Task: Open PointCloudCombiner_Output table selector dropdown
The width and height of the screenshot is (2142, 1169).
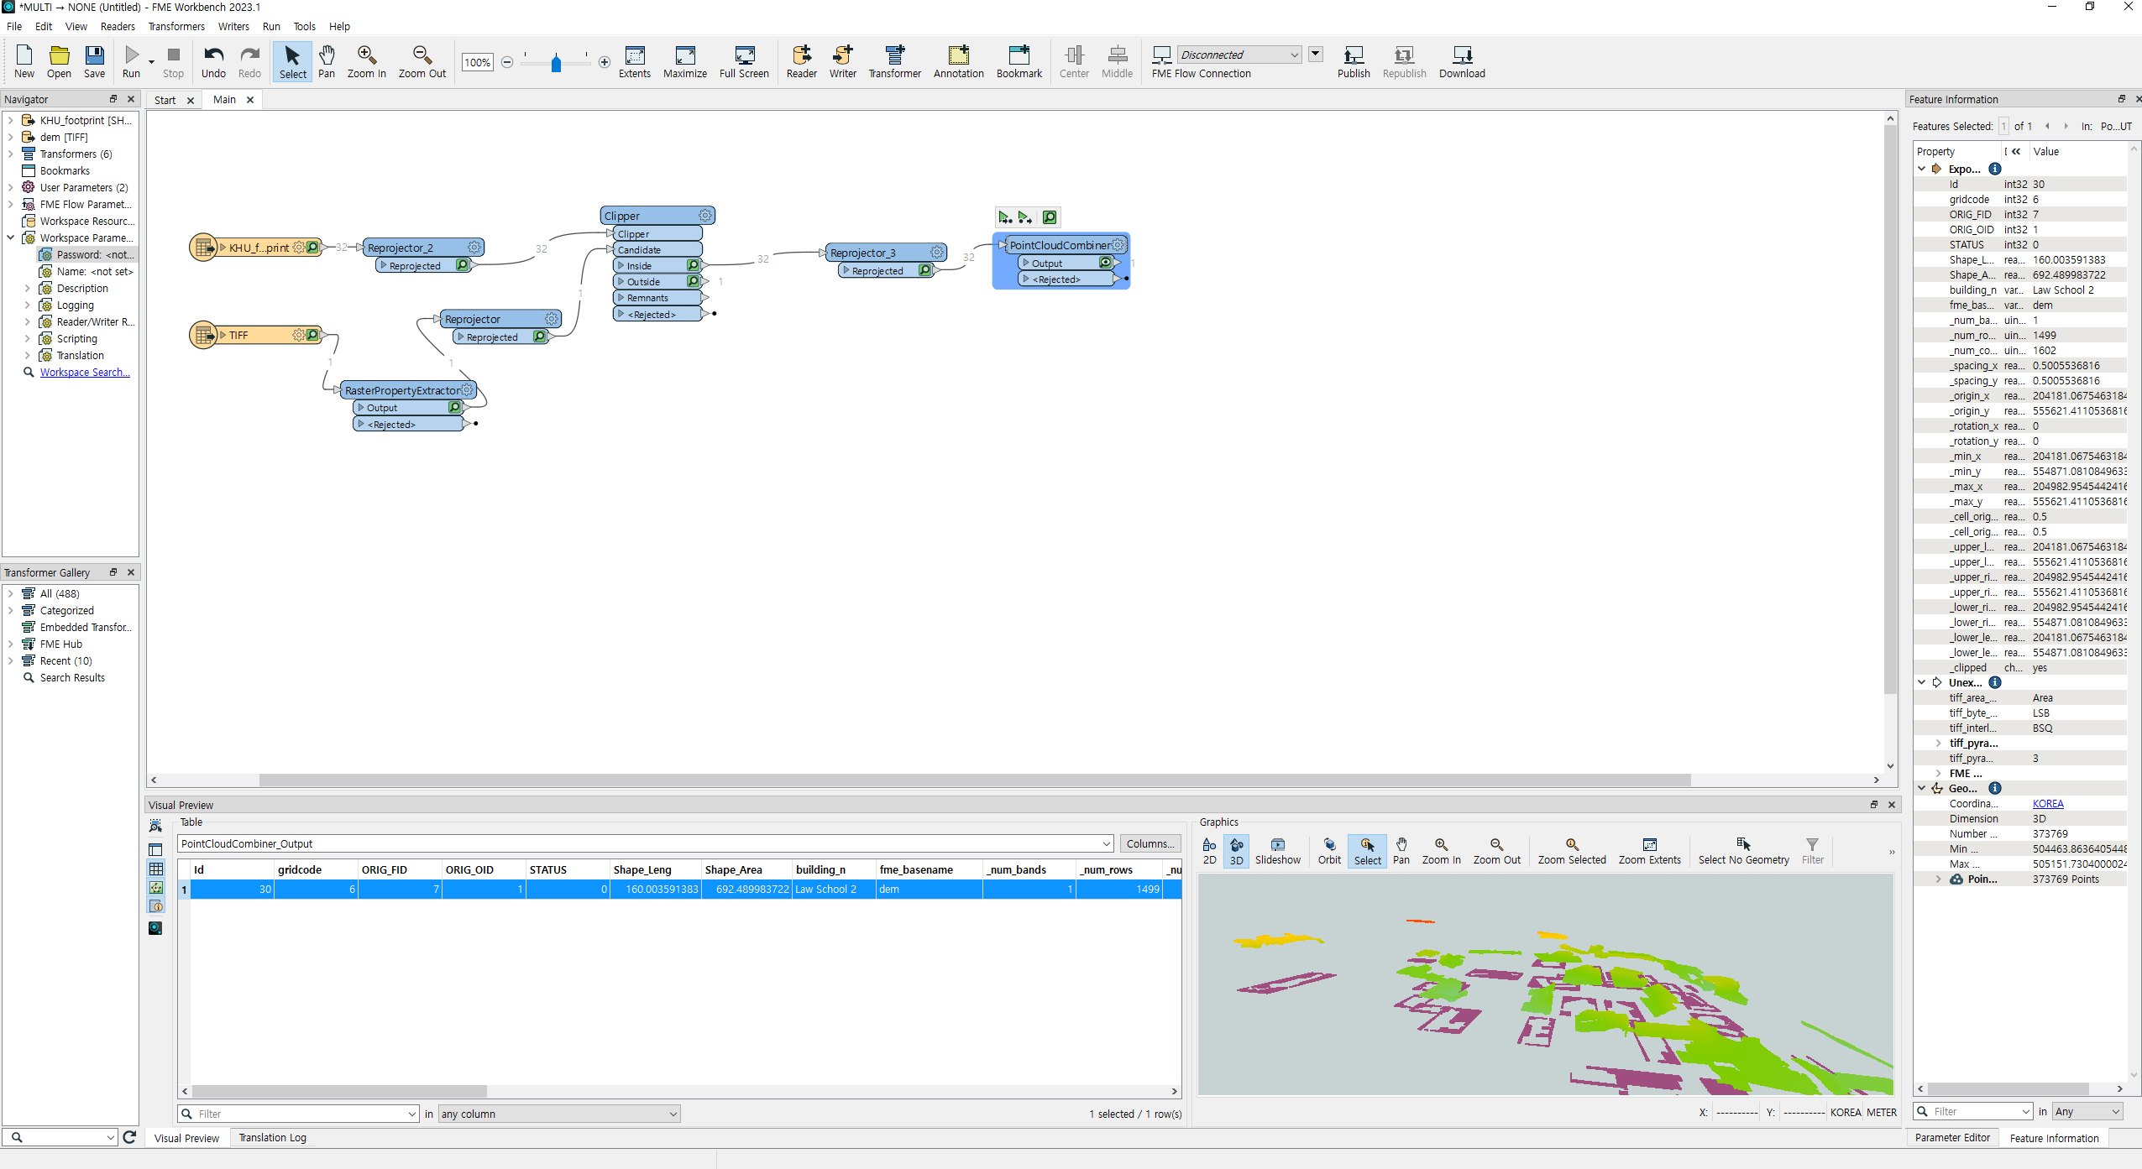Action: point(1106,843)
